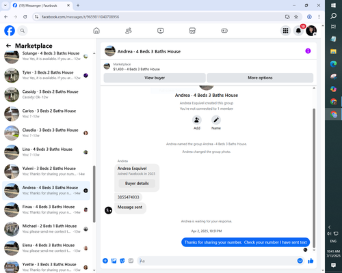Click the phone number message 3855474933
The image size is (342, 273).
(x=128, y=197)
